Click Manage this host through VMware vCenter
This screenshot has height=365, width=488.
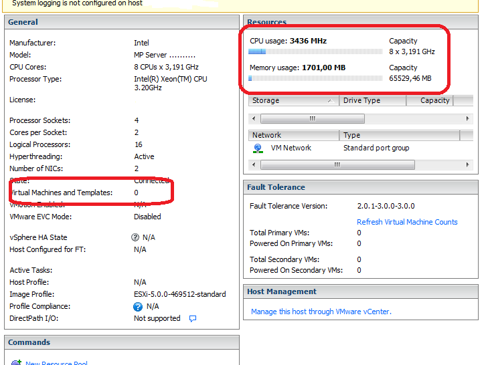pos(321,312)
